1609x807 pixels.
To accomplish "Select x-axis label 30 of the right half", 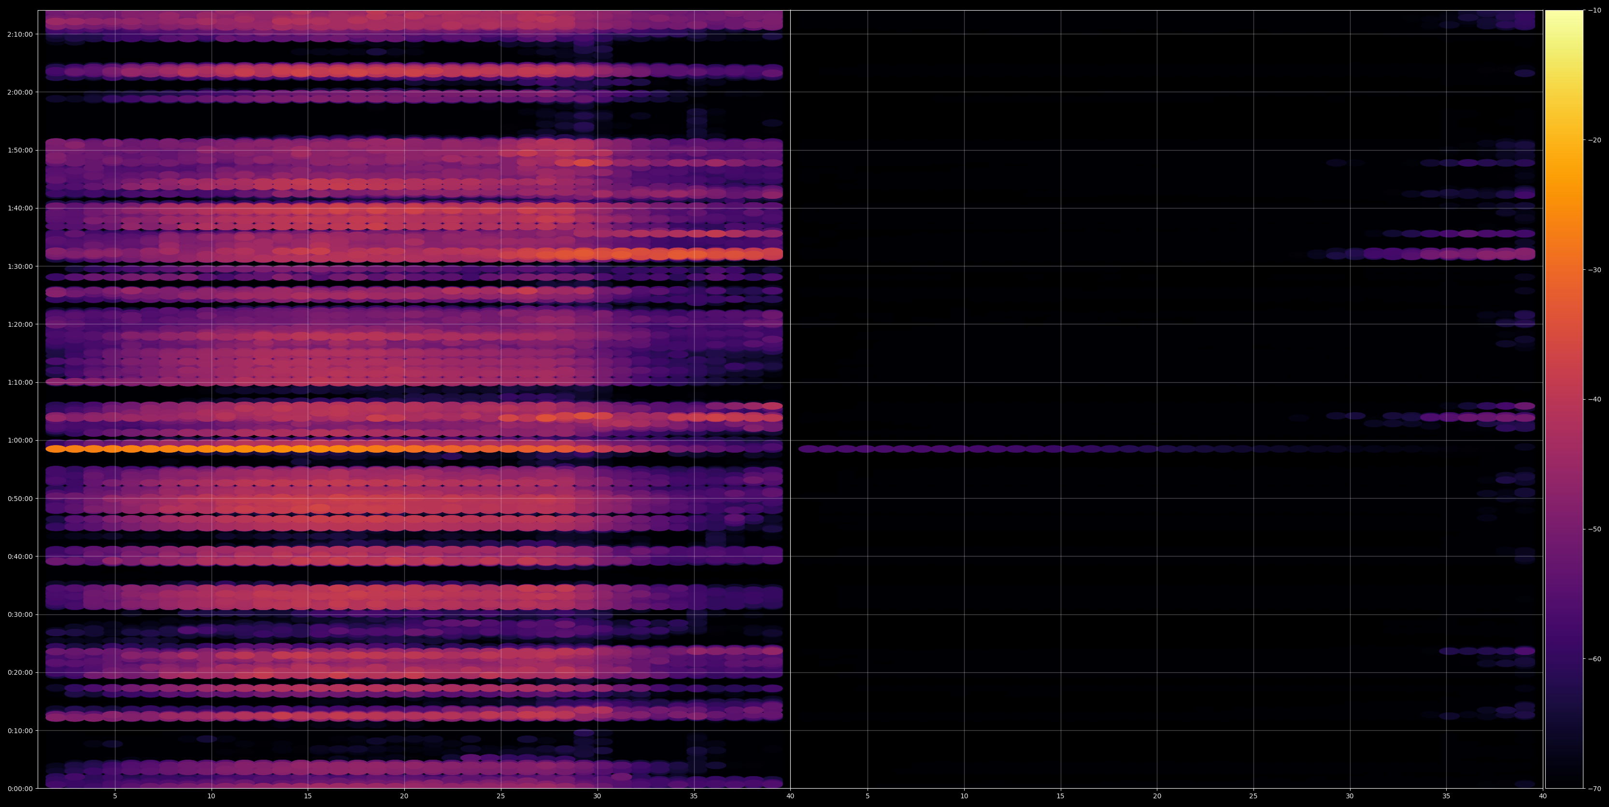I will pos(1350,796).
